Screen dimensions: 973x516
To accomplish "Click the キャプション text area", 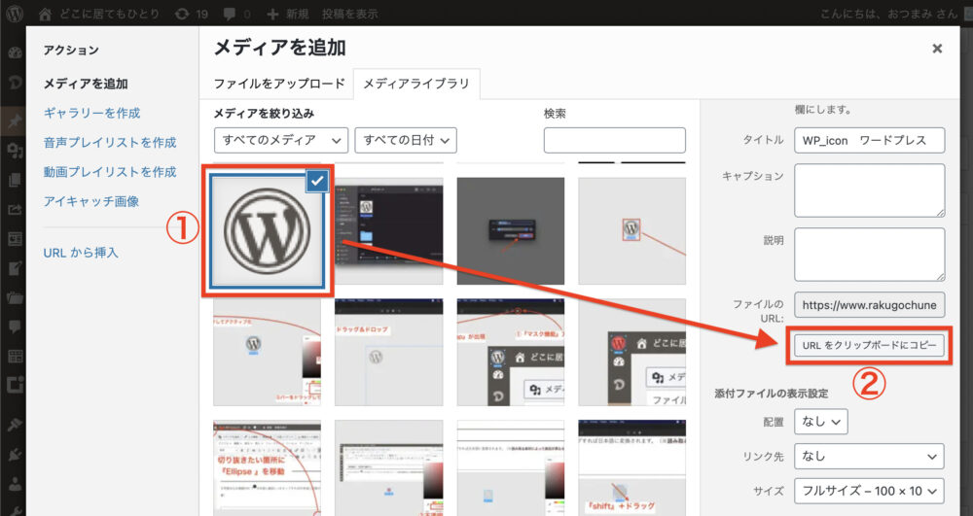I will 869,190.
